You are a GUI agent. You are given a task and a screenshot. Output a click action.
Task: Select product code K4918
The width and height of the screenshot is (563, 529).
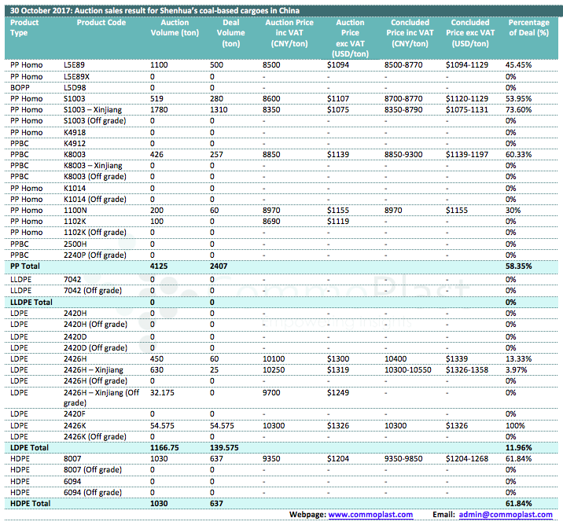[x=75, y=132]
